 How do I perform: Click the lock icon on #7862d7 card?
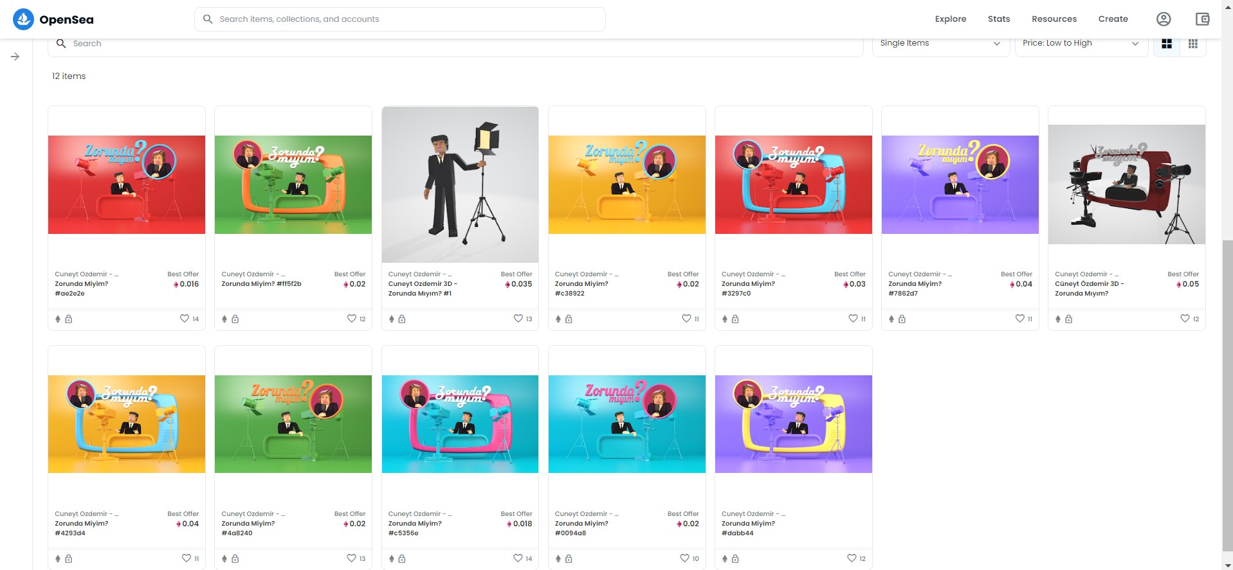pyautogui.click(x=902, y=319)
